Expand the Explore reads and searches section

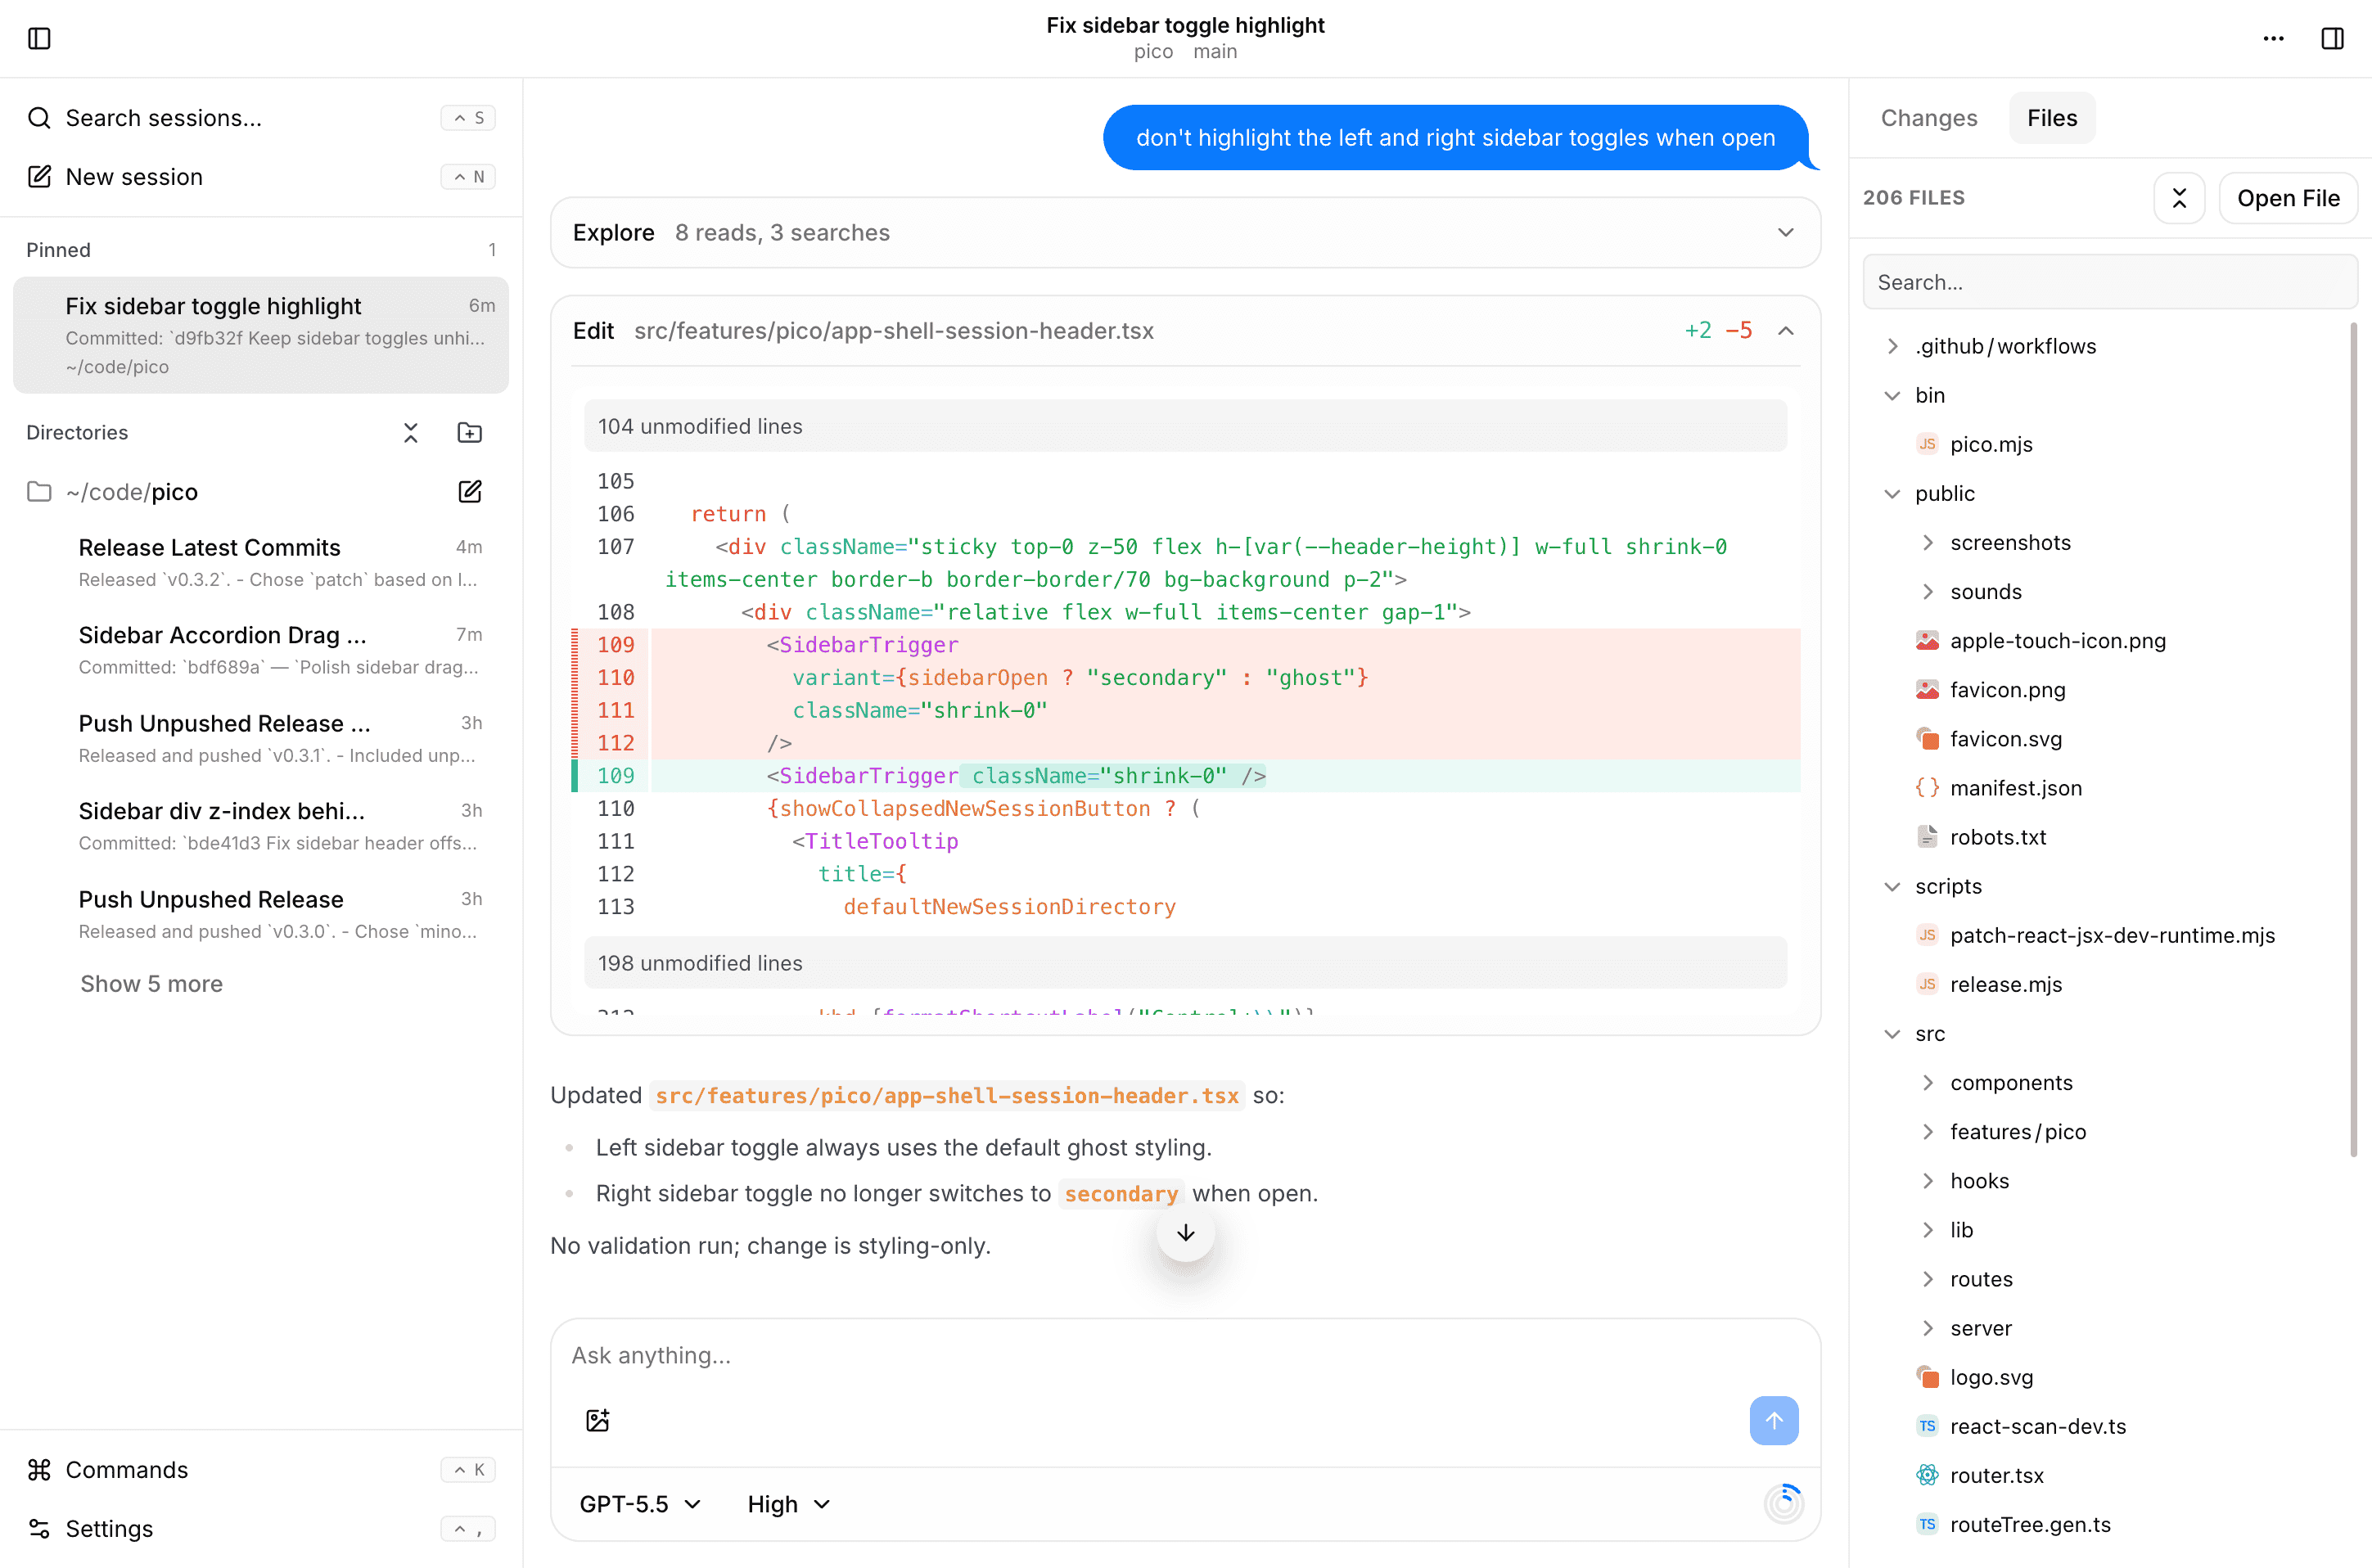pos(1185,232)
